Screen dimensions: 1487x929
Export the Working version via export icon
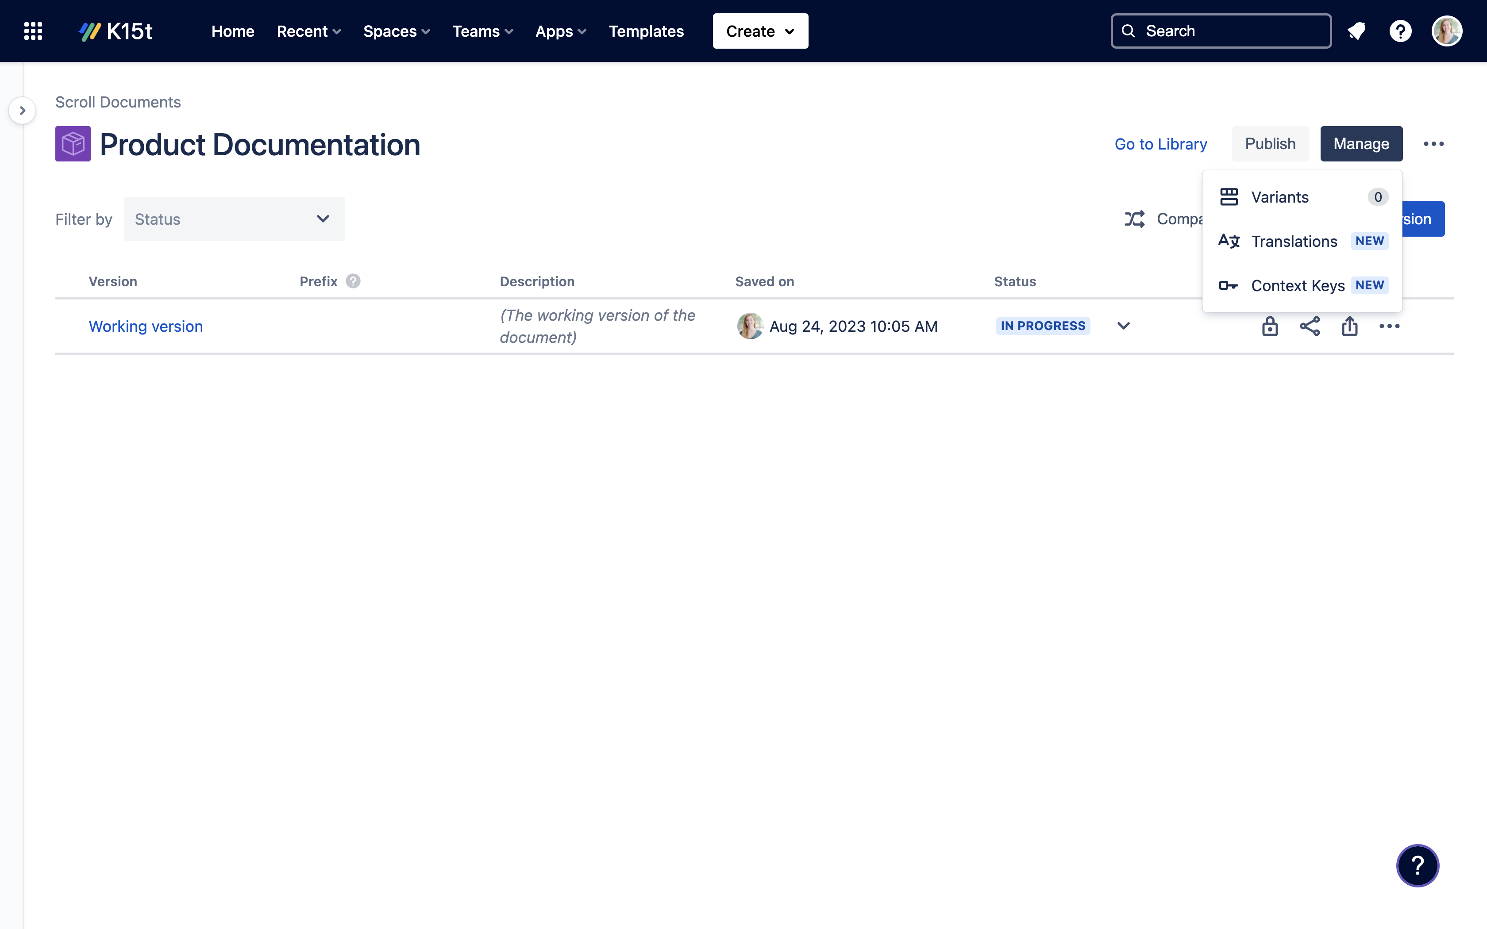[x=1349, y=326]
